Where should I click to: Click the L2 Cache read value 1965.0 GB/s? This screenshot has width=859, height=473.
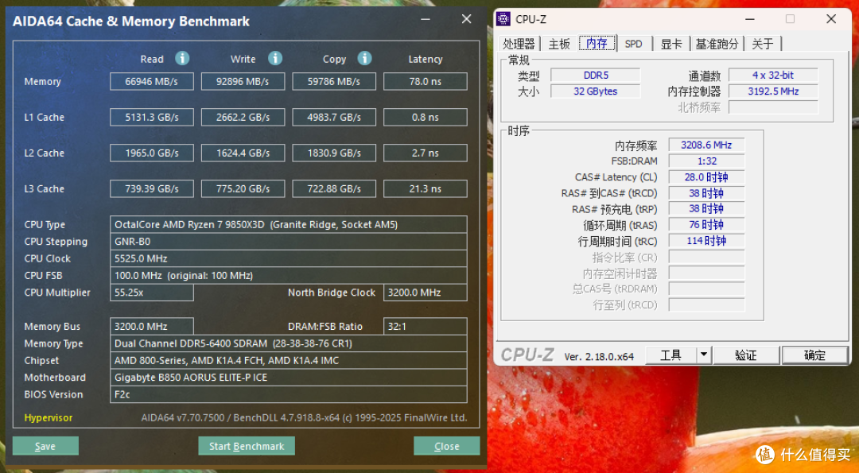click(152, 153)
